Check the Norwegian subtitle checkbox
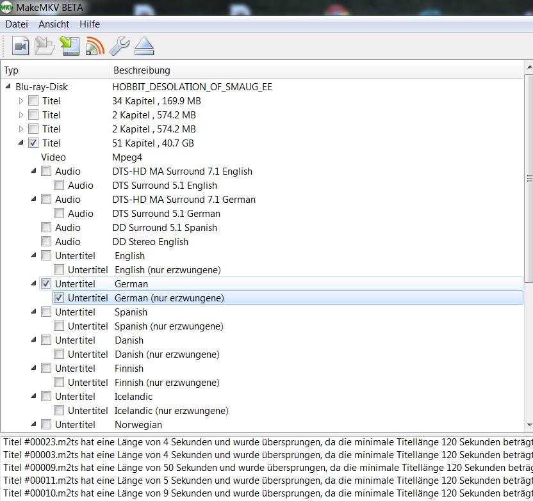Viewport: 533px width, 501px height. [46, 424]
